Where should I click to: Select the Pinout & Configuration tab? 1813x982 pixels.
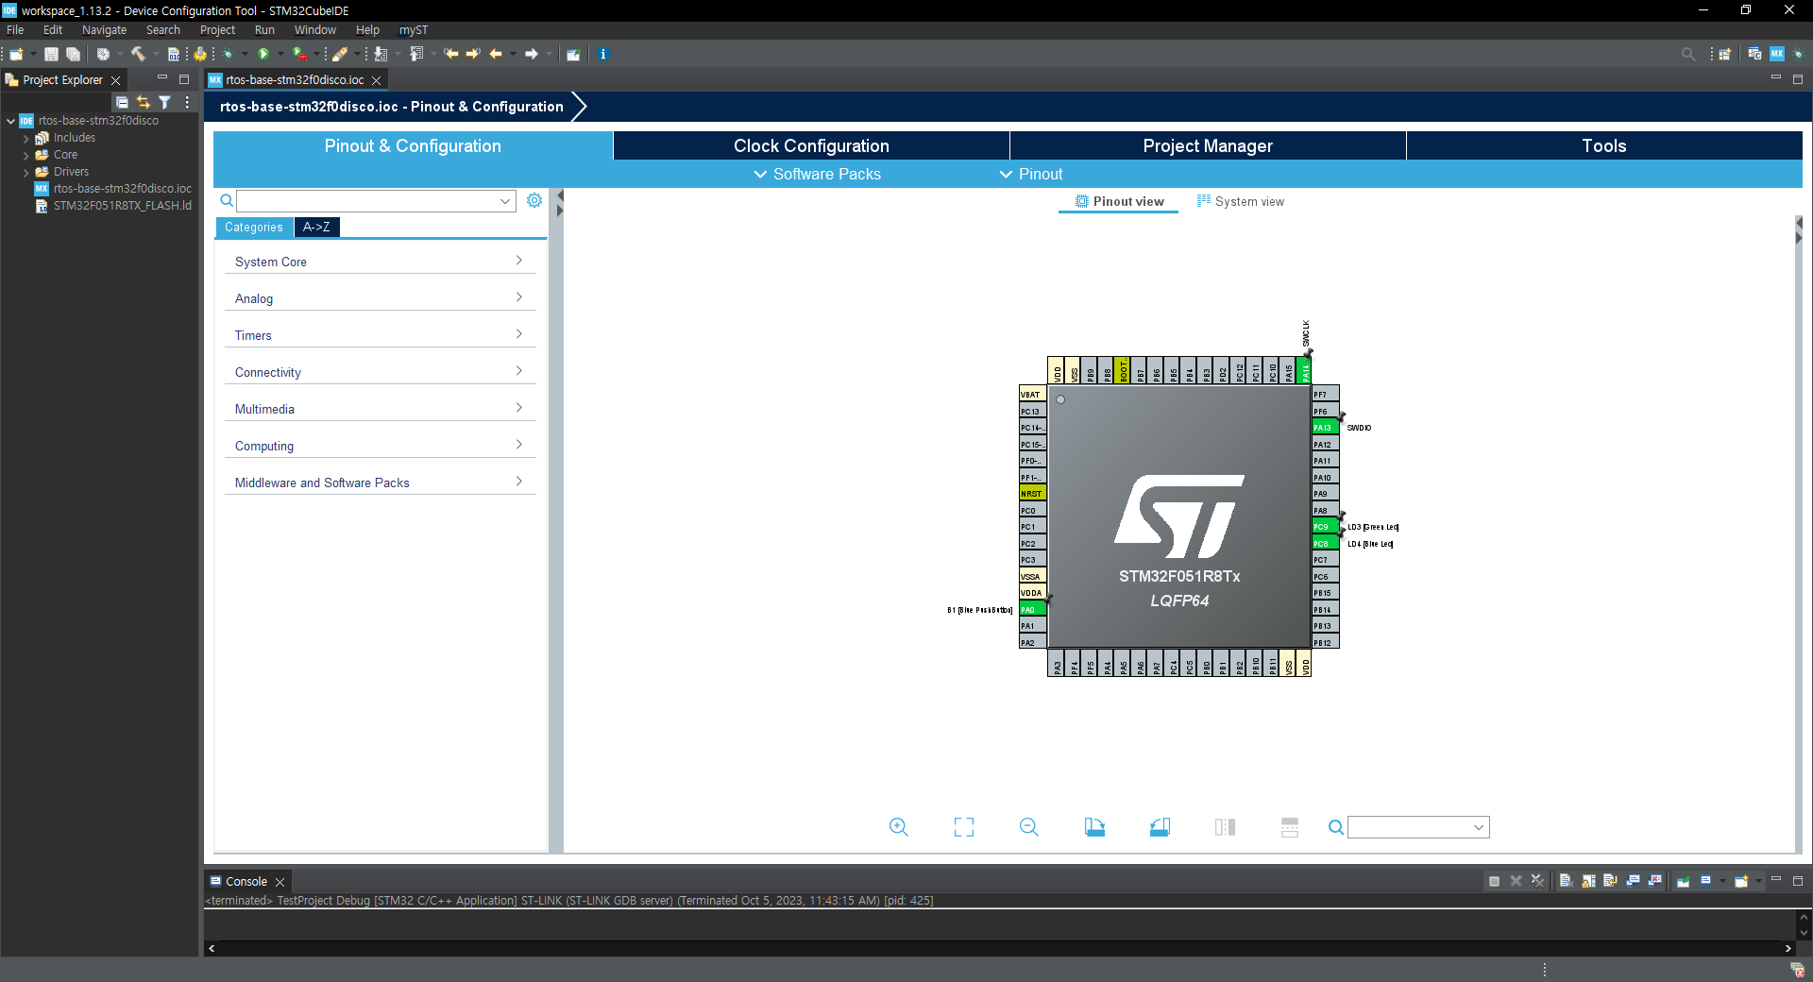[x=413, y=145]
